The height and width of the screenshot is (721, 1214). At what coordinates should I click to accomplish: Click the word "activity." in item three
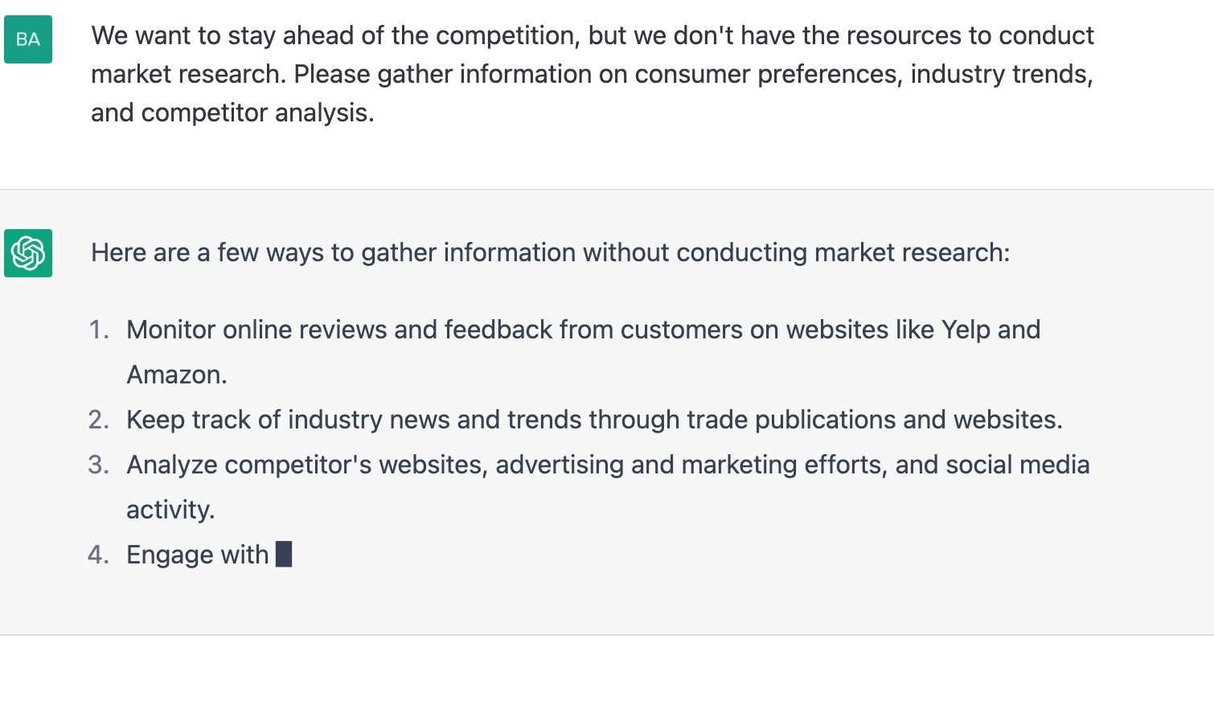tap(170, 510)
